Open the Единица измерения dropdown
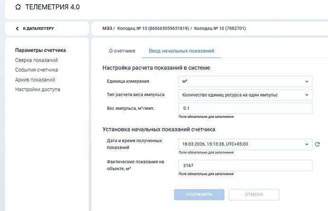 click(245, 82)
